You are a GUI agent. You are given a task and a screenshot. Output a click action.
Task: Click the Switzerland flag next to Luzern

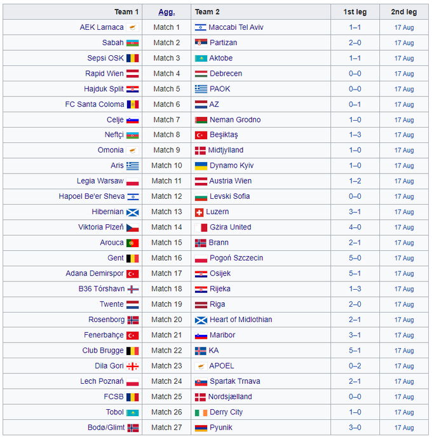click(199, 212)
